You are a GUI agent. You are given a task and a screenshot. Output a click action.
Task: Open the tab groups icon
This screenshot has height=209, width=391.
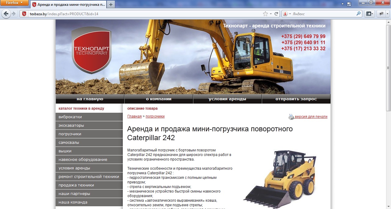(x=349, y=4)
